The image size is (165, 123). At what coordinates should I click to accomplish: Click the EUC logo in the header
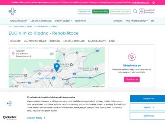tap(12, 11)
